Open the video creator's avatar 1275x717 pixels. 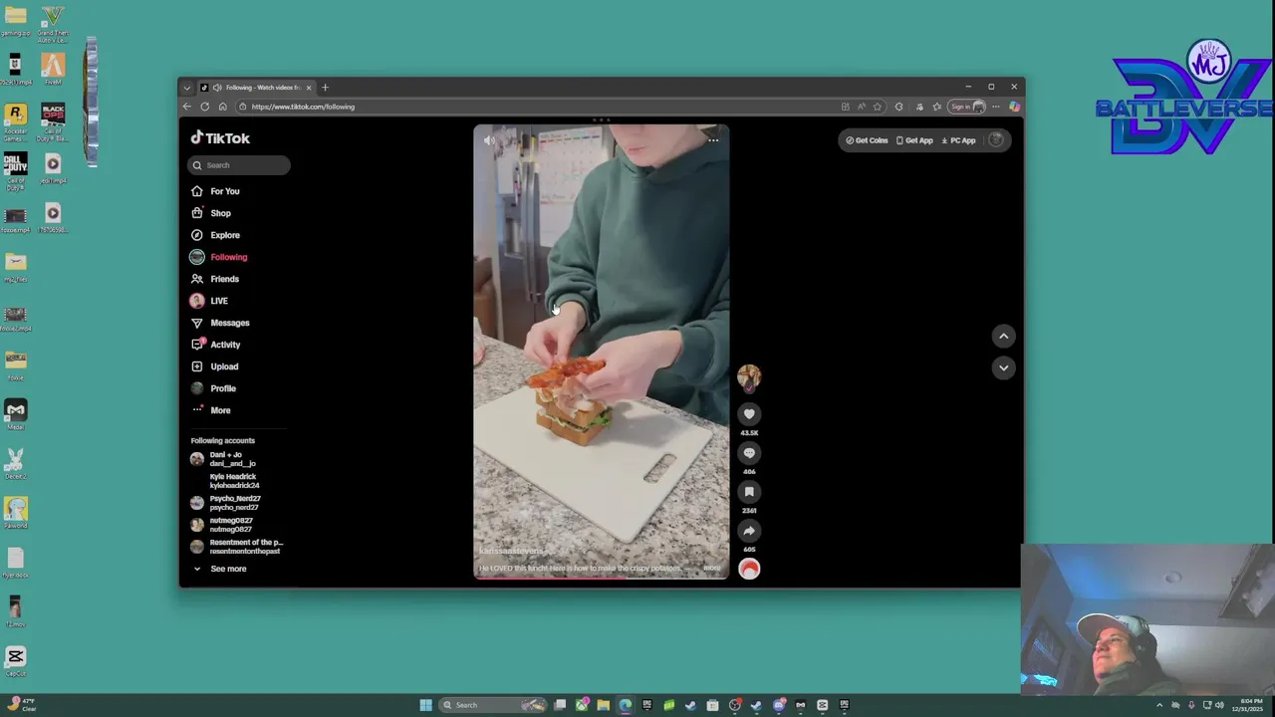click(x=749, y=376)
